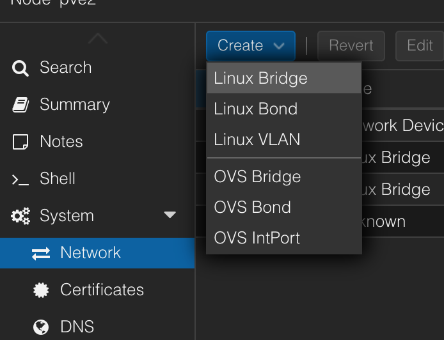Click the Certificates badge icon
Viewport: 444px width, 340px height.
41,290
